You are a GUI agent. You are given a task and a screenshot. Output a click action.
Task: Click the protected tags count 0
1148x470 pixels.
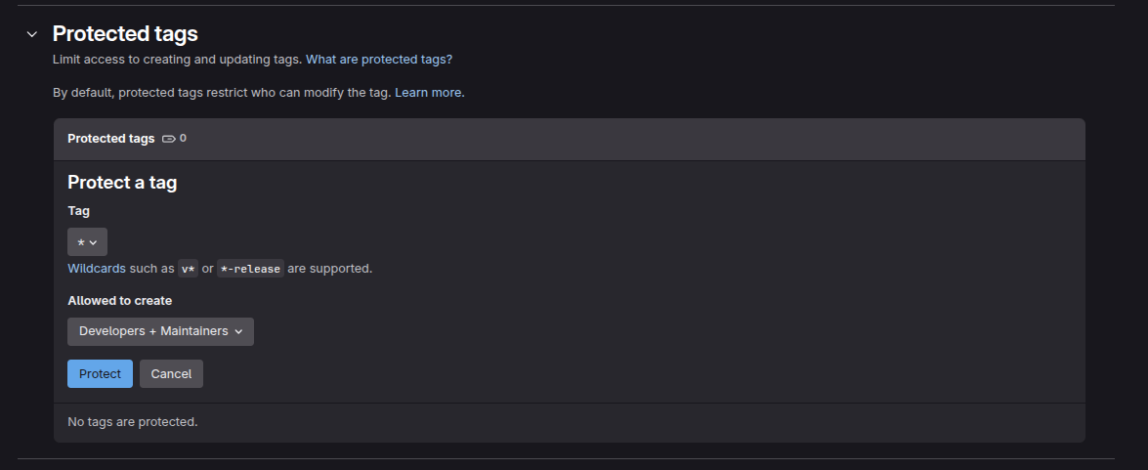(x=183, y=139)
